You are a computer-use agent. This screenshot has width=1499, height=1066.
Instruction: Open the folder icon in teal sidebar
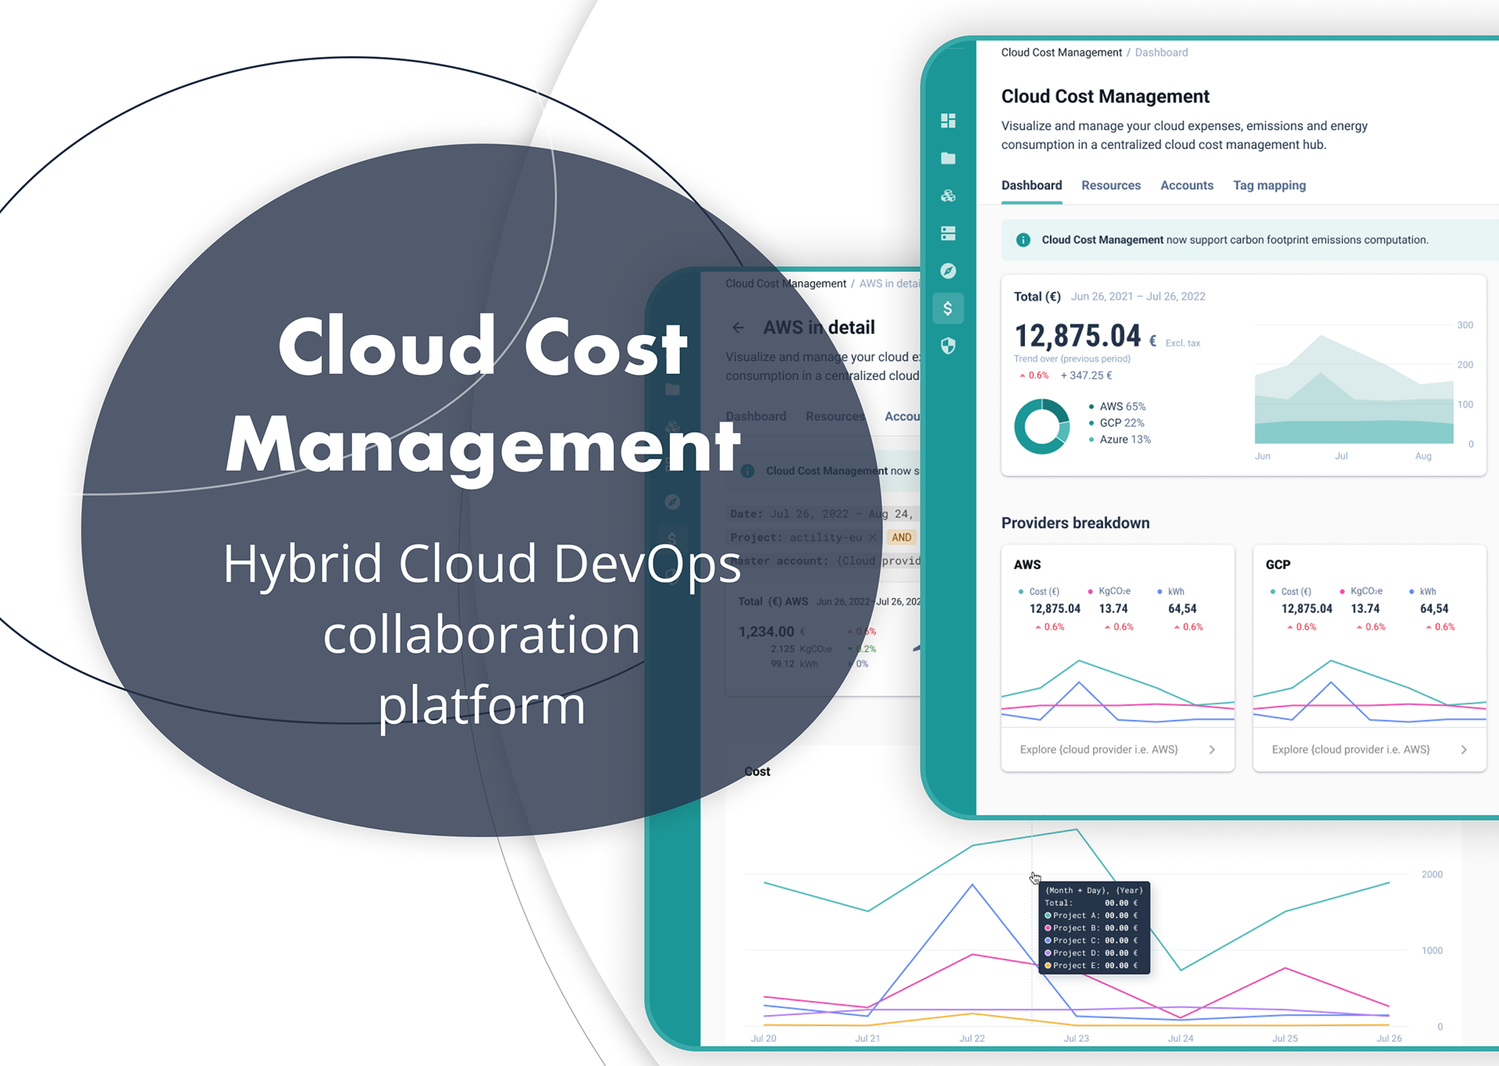tap(948, 159)
